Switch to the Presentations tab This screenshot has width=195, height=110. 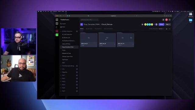tap(98, 29)
